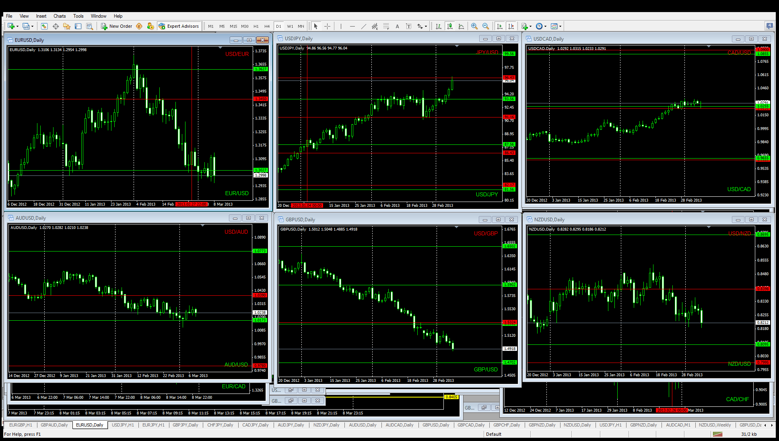Select the Text Label tool
This screenshot has width=779, height=441.
(408, 26)
